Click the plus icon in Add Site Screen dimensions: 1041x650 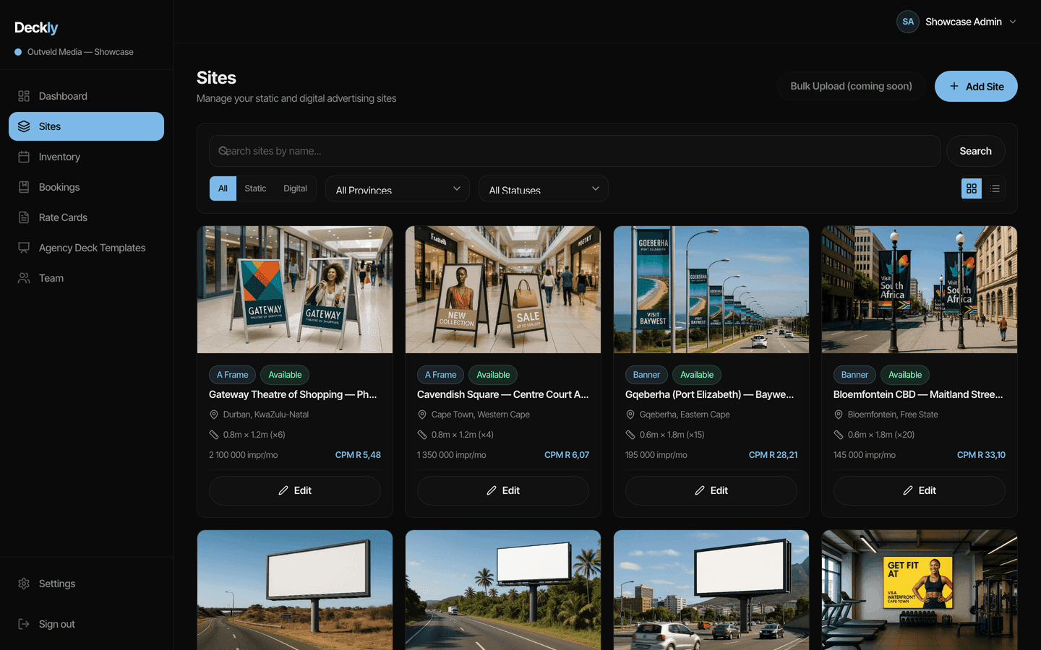pyautogui.click(x=954, y=86)
